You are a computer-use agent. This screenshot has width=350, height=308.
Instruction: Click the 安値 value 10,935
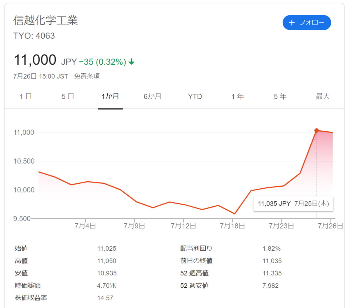point(107,273)
